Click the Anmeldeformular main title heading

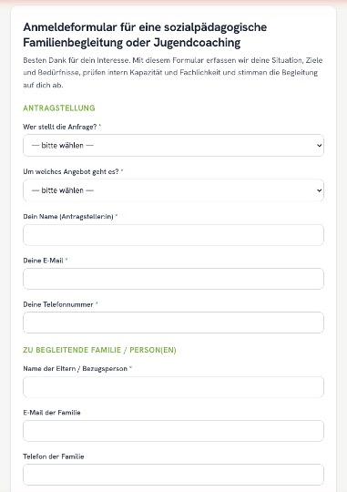[145, 35]
